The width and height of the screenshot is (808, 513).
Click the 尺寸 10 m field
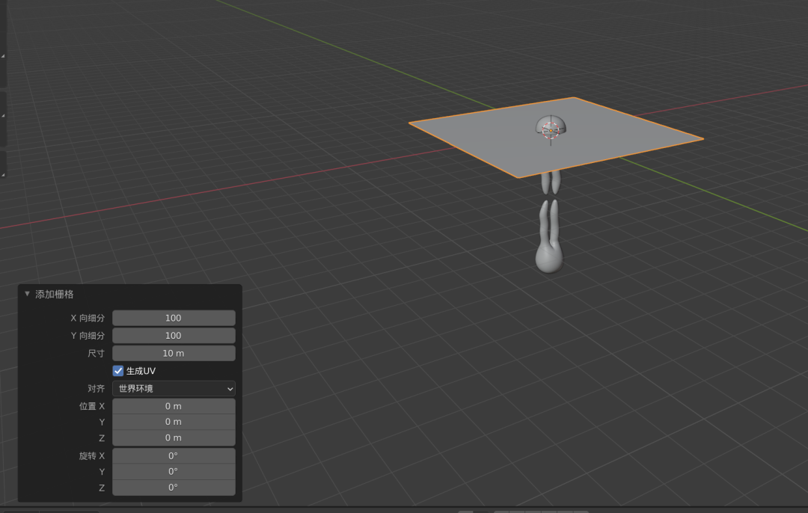point(174,353)
